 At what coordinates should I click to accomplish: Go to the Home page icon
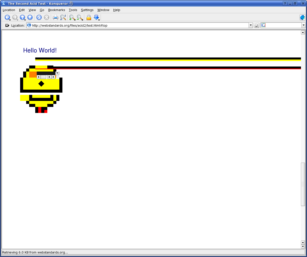pos(30,17)
